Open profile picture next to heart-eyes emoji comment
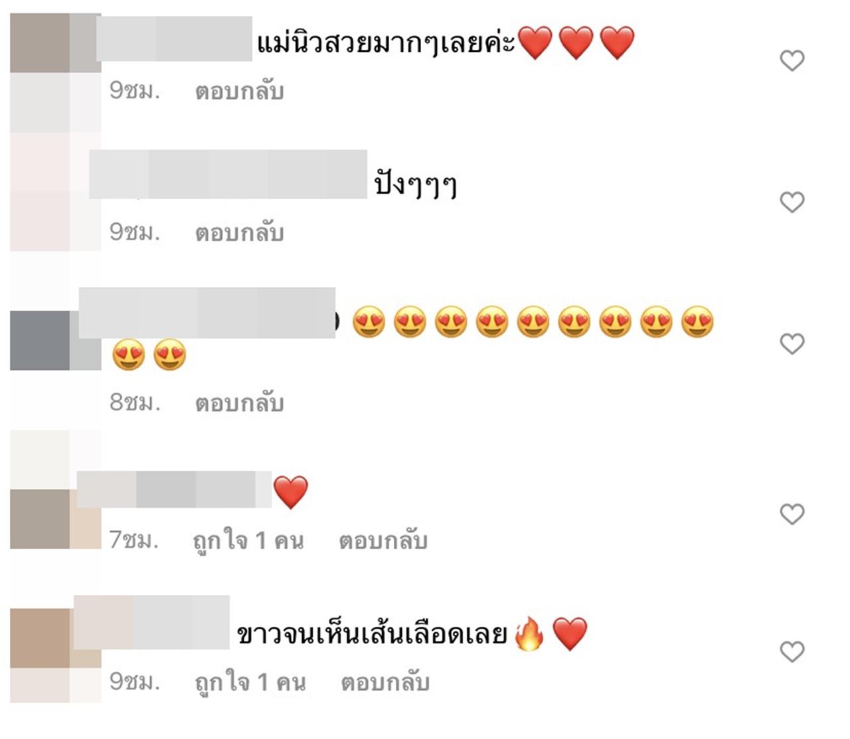Viewport: 850px width, 739px height. [56, 341]
